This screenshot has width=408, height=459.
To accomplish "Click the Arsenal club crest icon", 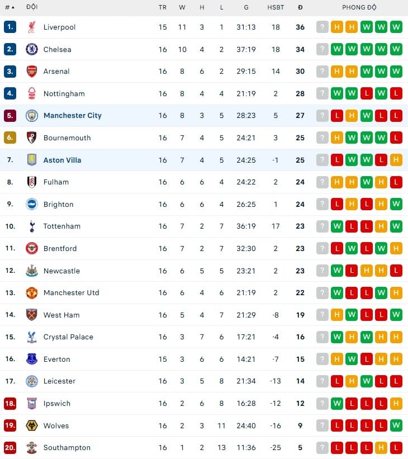I will [32, 71].
